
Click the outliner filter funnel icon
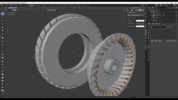pyautogui.click(x=173, y=7)
